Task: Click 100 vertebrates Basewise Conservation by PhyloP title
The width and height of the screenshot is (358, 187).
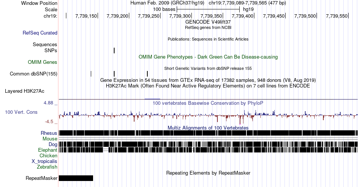Action: coord(208,103)
